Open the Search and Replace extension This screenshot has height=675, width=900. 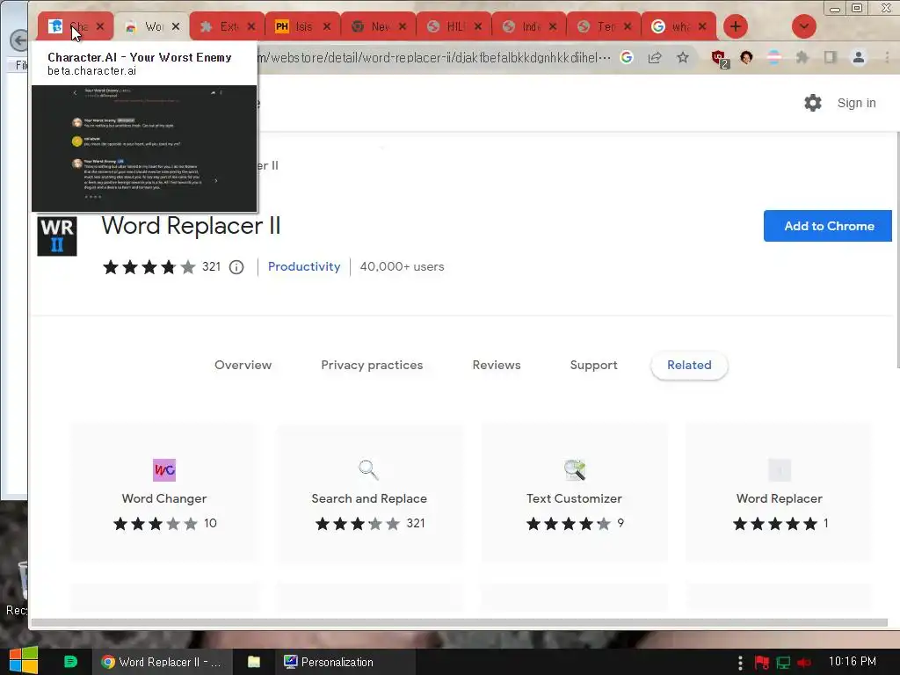pyautogui.click(x=369, y=492)
